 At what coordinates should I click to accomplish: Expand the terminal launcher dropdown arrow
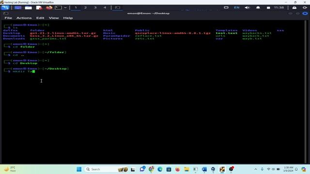point(65,8)
